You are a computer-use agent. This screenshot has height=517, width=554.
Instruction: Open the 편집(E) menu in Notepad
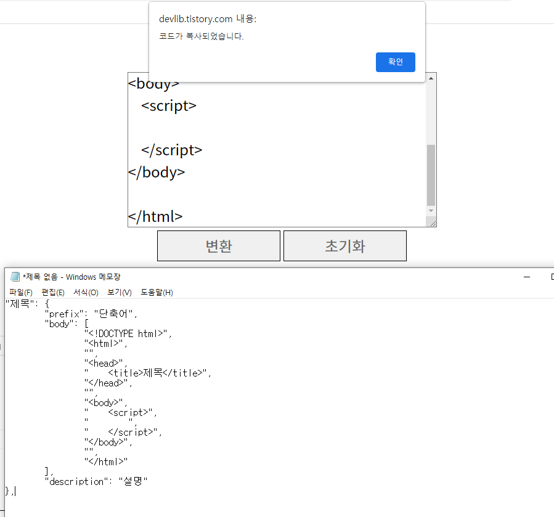(x=53, y=292)
